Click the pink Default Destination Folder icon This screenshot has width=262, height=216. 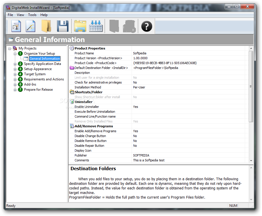tap(72, 68)
